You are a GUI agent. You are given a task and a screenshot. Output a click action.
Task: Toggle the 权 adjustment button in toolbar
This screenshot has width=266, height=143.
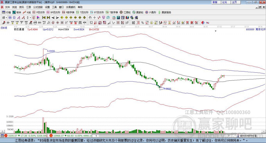(x=34, y=18)
